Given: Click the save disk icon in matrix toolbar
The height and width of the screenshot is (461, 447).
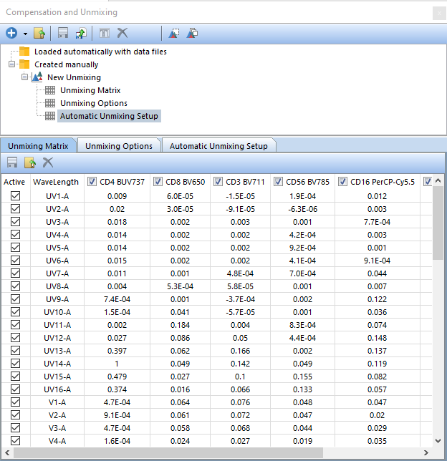Looking at the screenshot, I should point(12,162).
